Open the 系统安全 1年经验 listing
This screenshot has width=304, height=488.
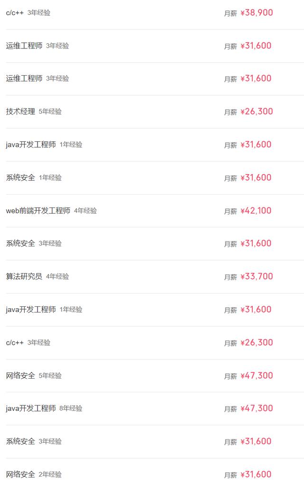point(20,178)
